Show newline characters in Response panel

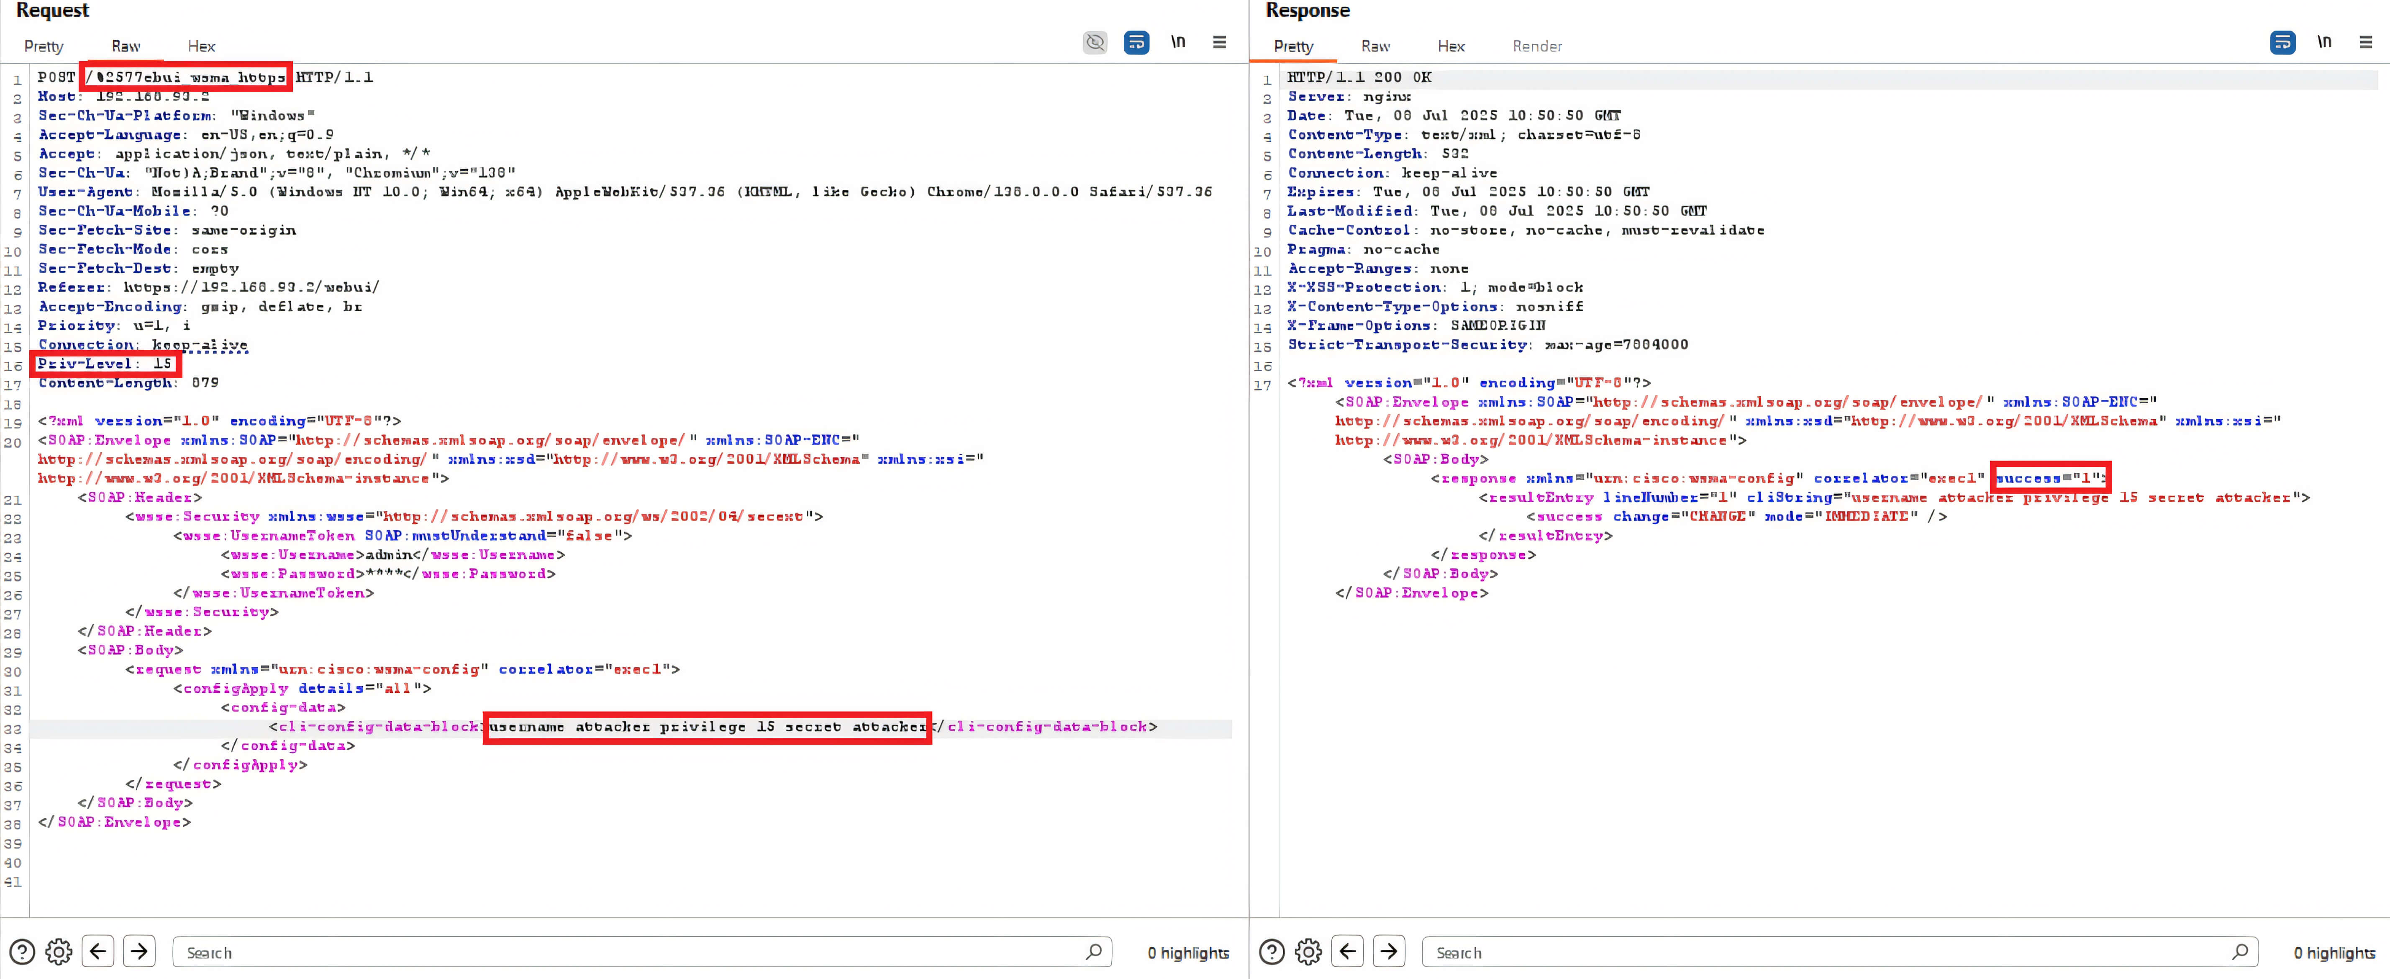click(2324, 43)
